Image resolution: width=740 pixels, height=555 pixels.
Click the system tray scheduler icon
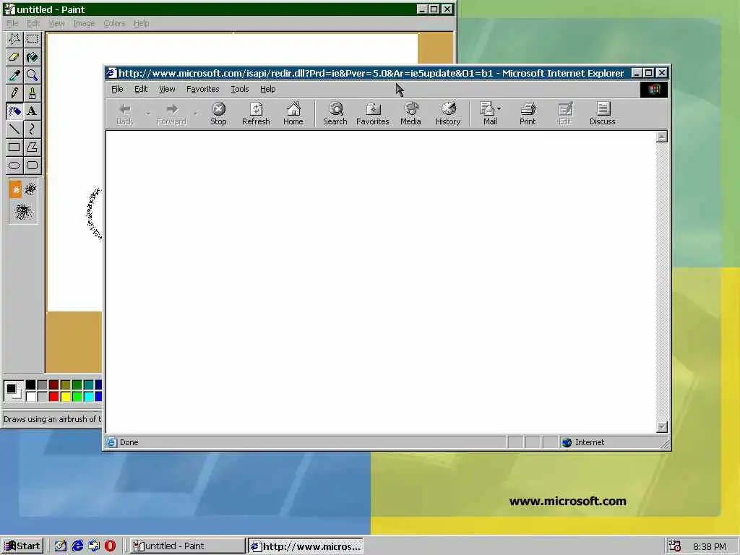[675, 546]
